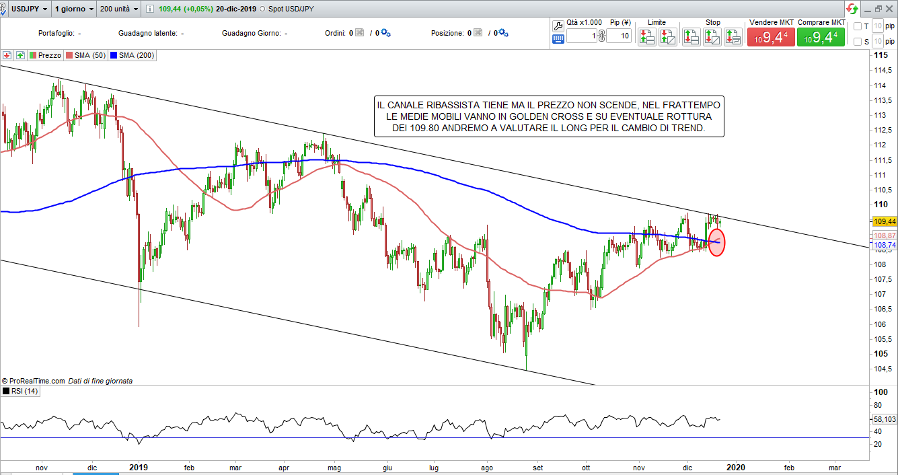Image resolution: width=898 pixels, height=475 pixels.
Task: Open the Ordini gear settings icon
Action: [x=385, y=33]
